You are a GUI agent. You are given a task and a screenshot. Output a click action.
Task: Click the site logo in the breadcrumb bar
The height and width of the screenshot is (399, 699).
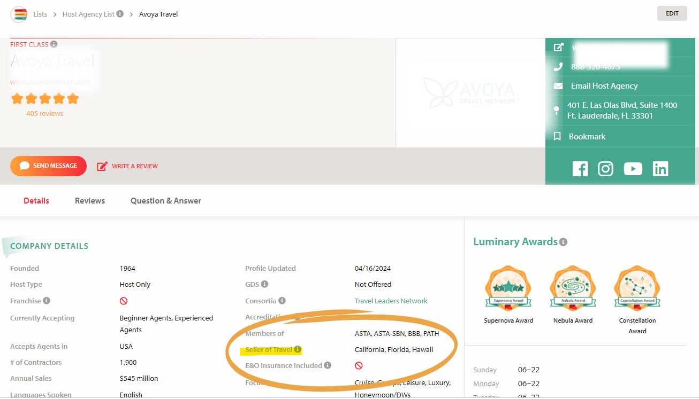click(19, 14)
